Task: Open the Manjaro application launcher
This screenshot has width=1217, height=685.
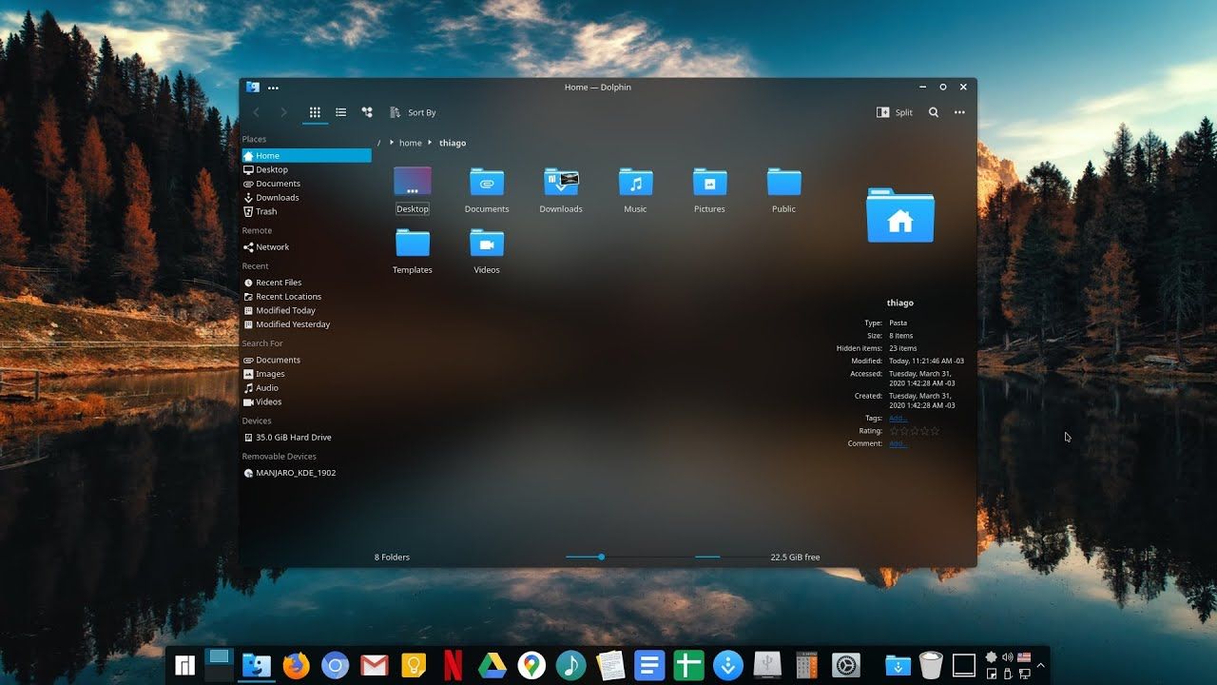Action: pyautogui.click(x=184, y=665)
